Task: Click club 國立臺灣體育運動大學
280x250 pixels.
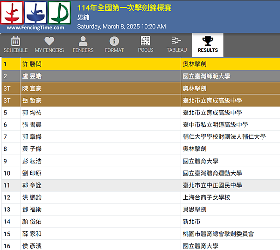Action: pos(212,173)
